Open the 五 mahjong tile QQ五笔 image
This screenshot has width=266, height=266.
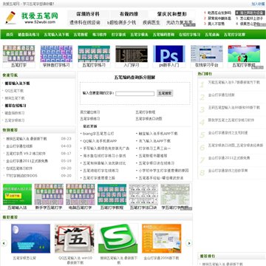point(75,238)
